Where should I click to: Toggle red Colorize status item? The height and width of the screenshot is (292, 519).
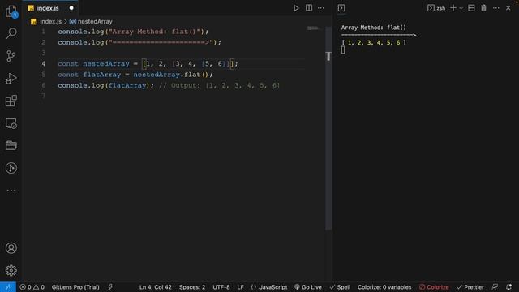(434, 287)
